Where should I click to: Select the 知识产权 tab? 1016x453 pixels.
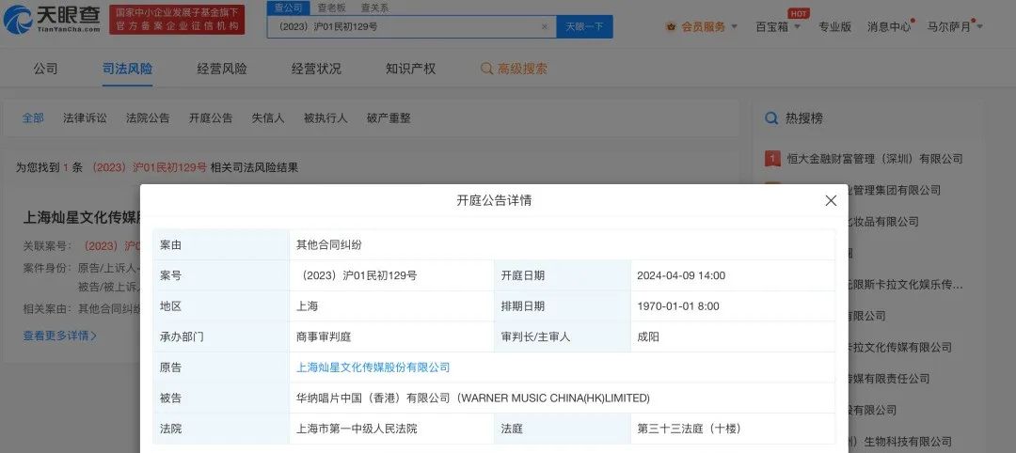coord(410,69)
